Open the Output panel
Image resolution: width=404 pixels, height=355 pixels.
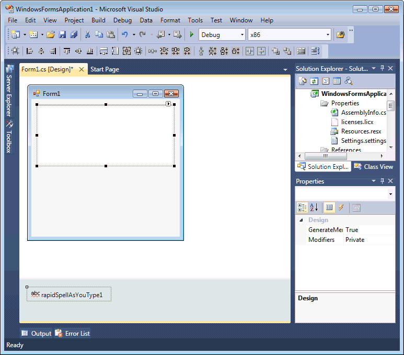click(x=37, y=334)
